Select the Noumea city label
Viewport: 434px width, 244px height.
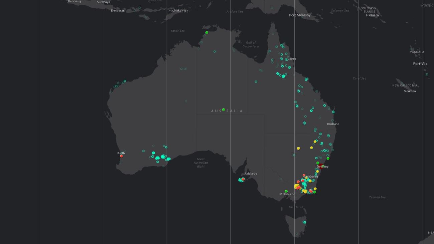[x=409, y=91]
